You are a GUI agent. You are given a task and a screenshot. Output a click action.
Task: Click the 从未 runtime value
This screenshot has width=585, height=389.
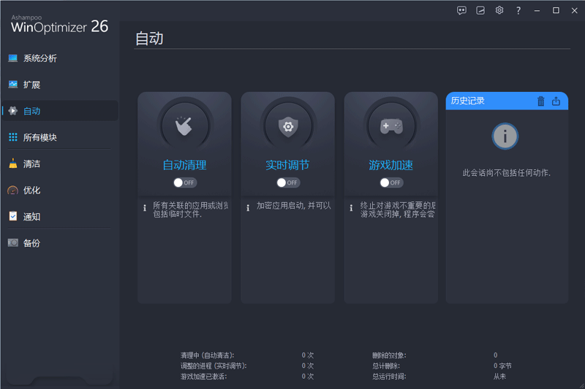pos(499,377)
